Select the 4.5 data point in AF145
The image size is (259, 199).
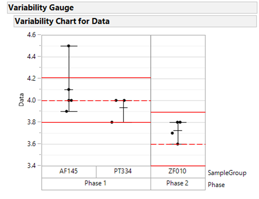(x=69, y=46)
